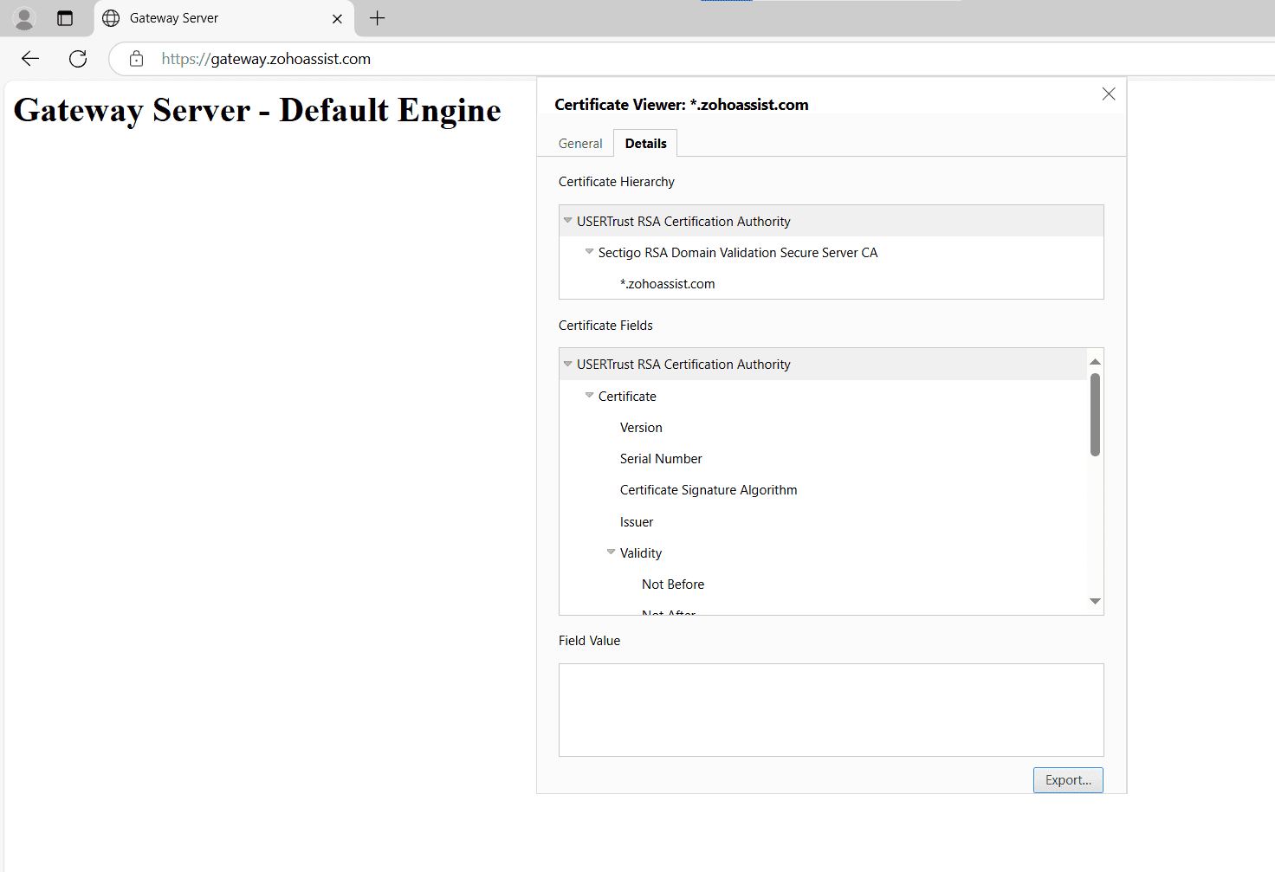Click the padlock icon in the address bar

(x=136, y=59)
